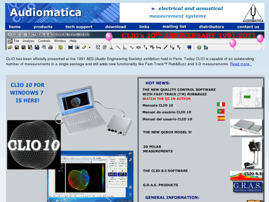This screenshot has width=269, height=202.
Task: Open the File menu in CLIO banner
Action: (x=17, y=41)
